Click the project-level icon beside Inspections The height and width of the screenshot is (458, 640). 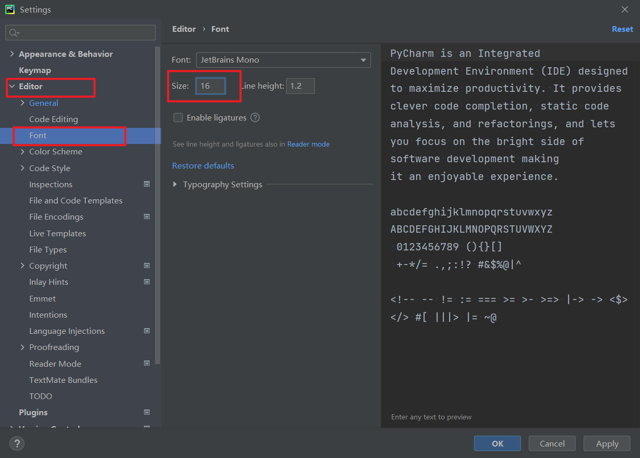(x=147, y=184)
